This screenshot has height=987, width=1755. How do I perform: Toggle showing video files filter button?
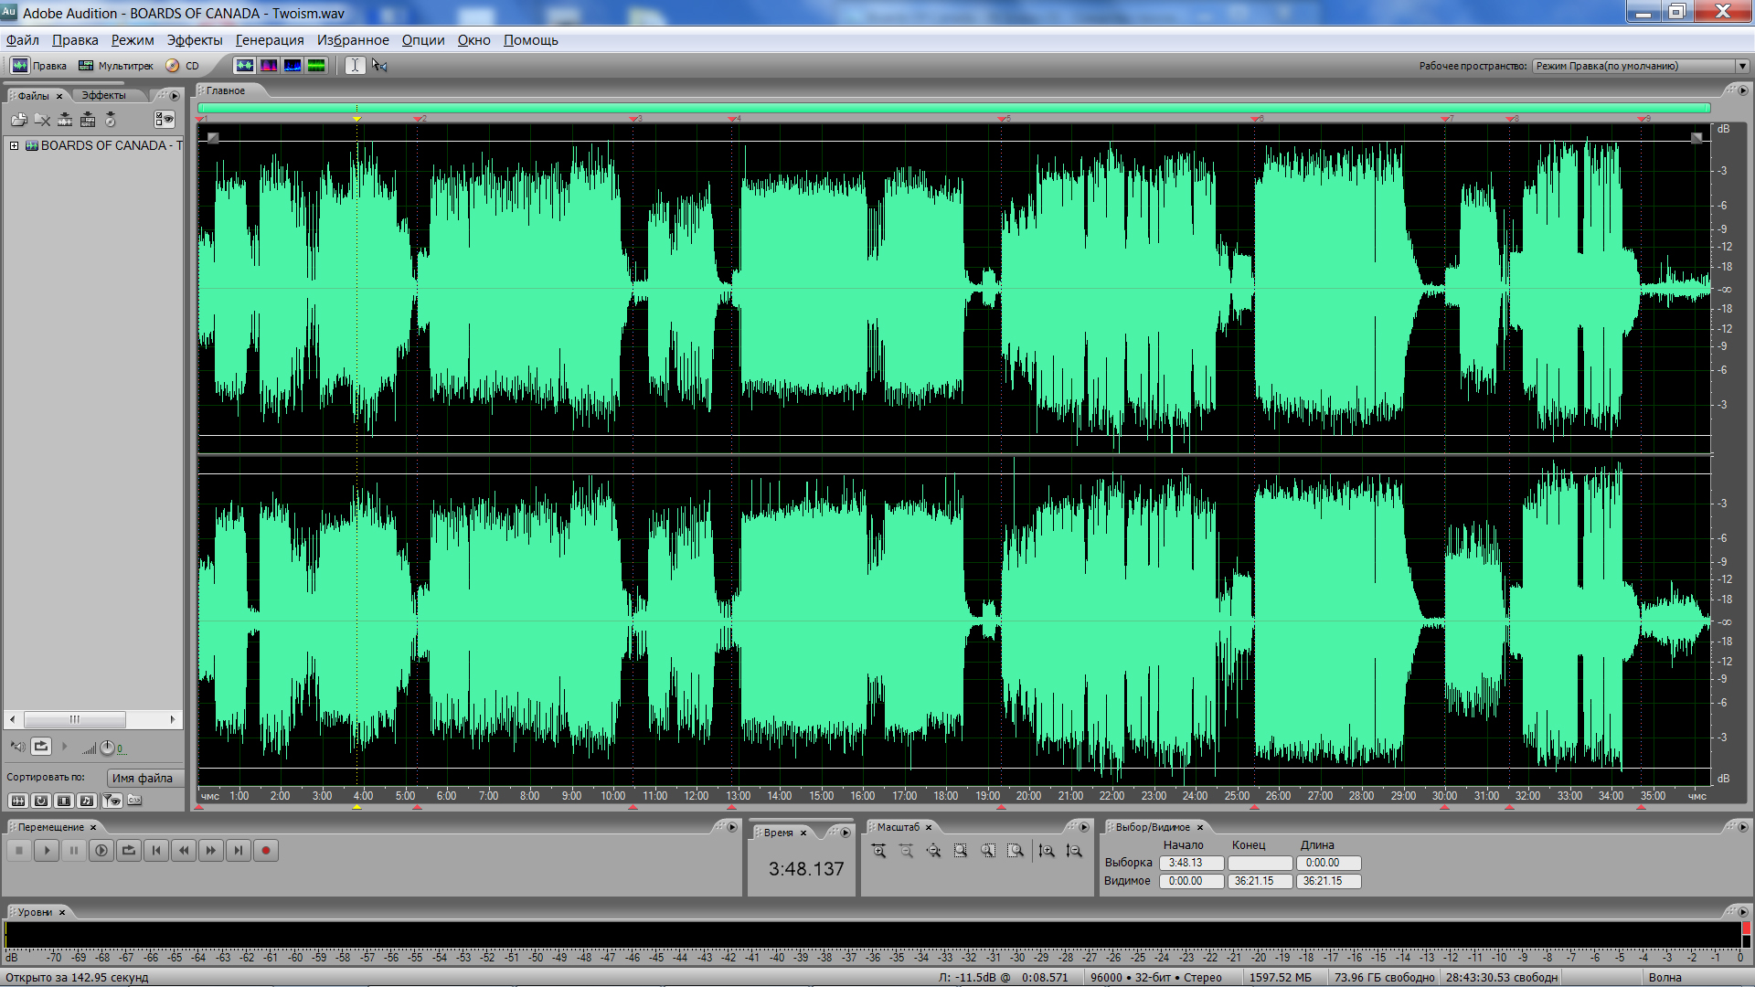63,801
